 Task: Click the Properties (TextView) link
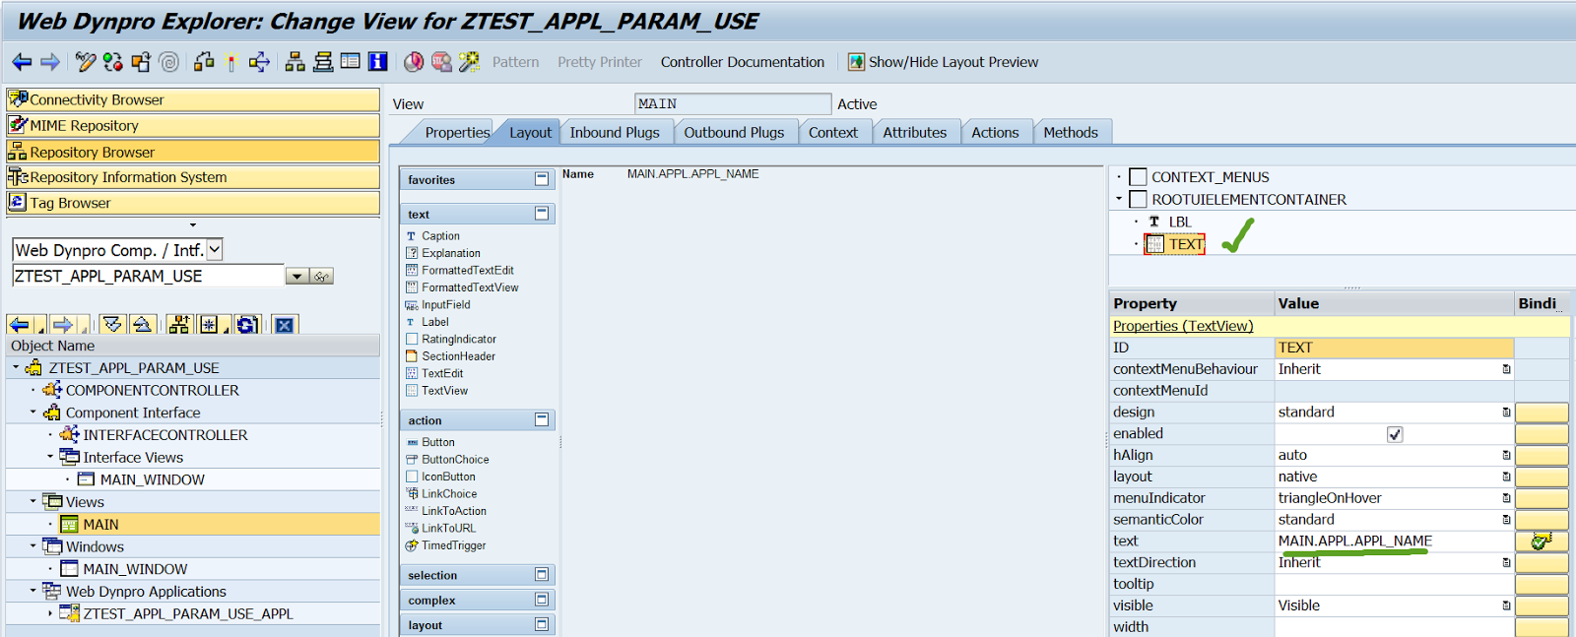point(1183,326)
